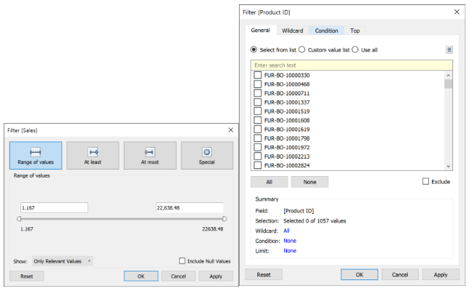
Task: Choose the At least filter option
Action: [93, 156]
